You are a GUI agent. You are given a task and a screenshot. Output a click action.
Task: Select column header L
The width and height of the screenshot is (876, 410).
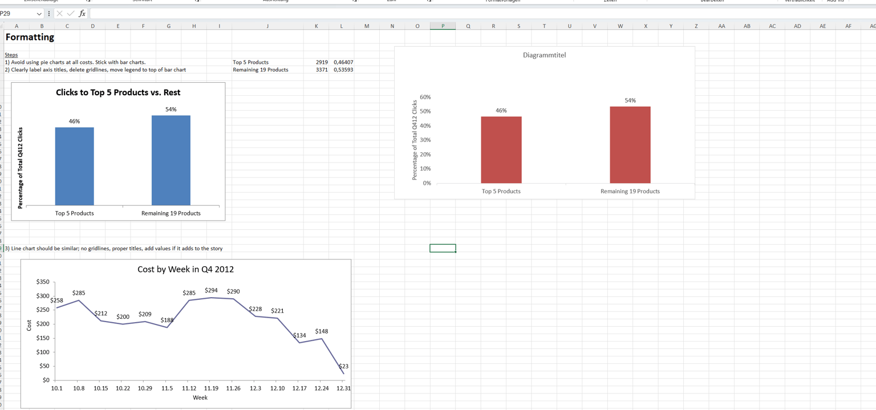click(x=342, y=26)
